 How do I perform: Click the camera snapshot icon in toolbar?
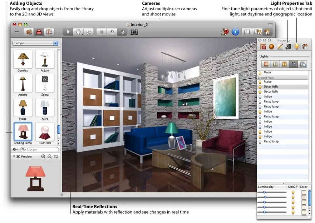pyautogui.click(x=134, y=32)
